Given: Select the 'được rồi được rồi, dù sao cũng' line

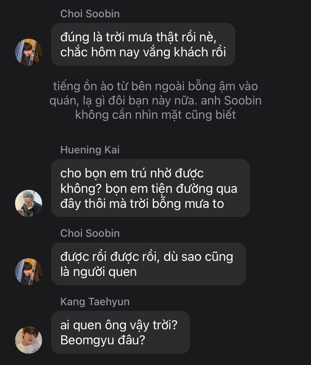Looking at the screenshot, I should click(146, 257).
